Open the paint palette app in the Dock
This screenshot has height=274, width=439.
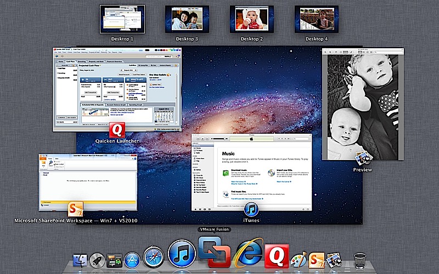click(x=299, y=260)
